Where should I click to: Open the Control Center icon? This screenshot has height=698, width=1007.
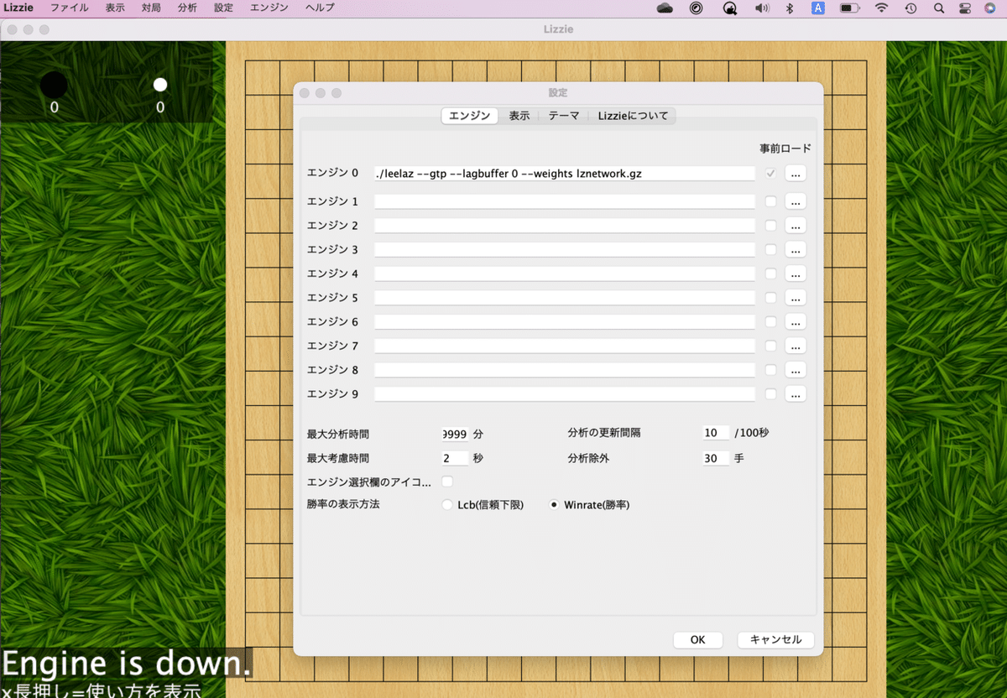click(965, 8)
